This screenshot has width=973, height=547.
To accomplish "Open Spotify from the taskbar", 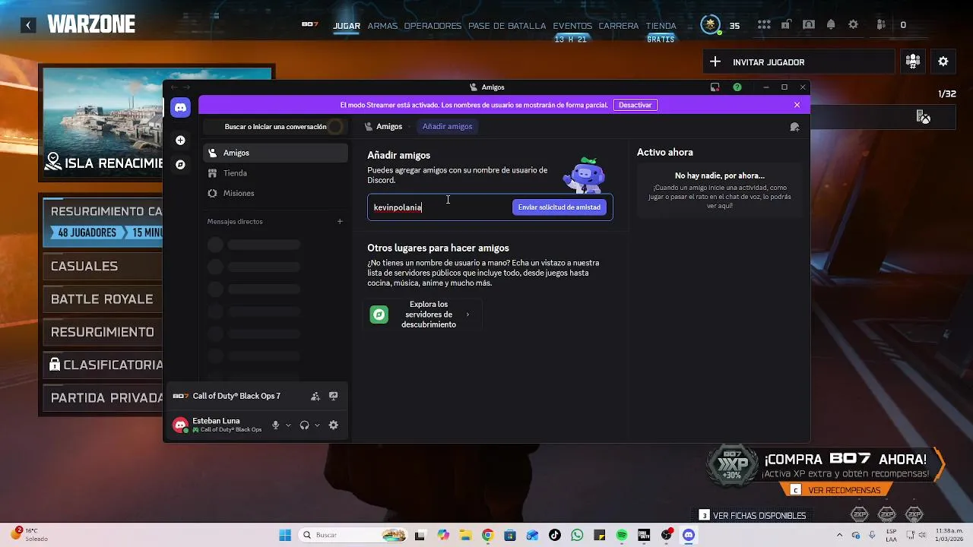I will pos(622,536).
